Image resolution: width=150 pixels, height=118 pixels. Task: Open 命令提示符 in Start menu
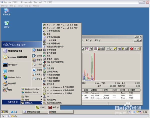[x=16, y=65]
